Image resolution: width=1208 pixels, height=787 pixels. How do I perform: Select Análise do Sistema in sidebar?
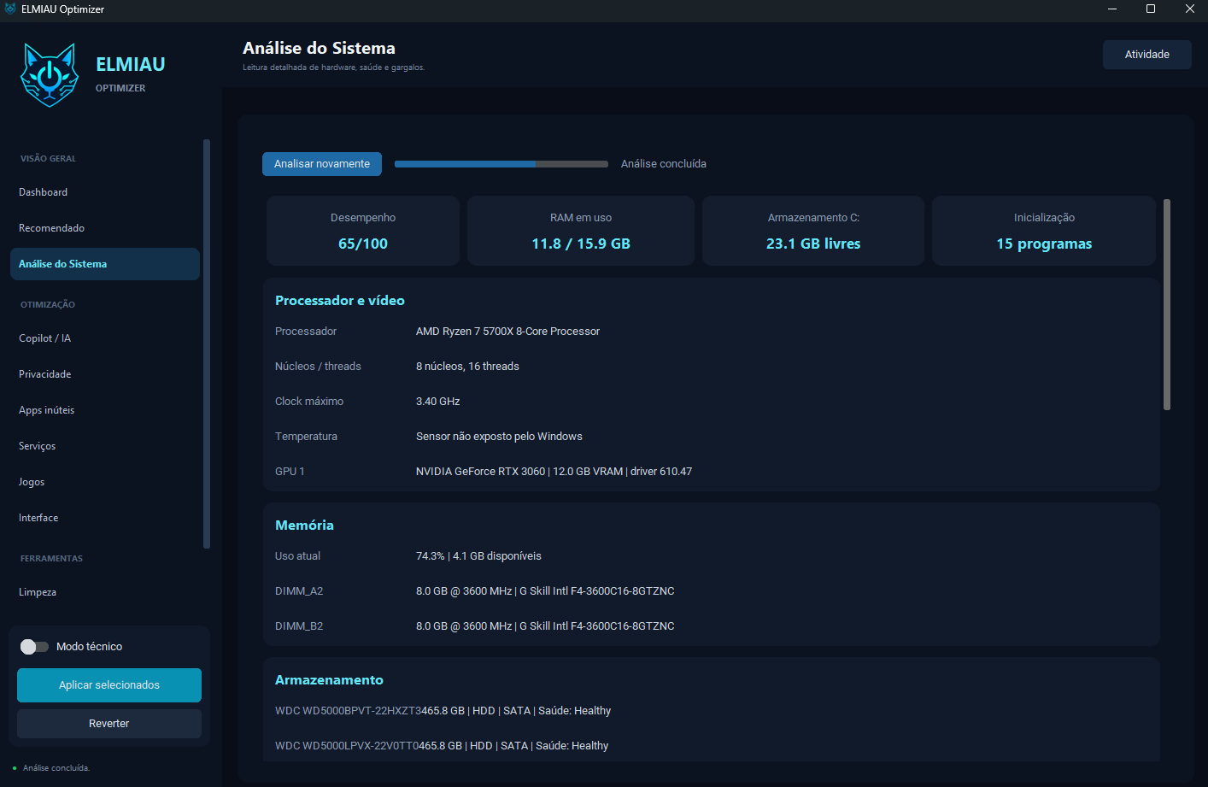[105, 264]
